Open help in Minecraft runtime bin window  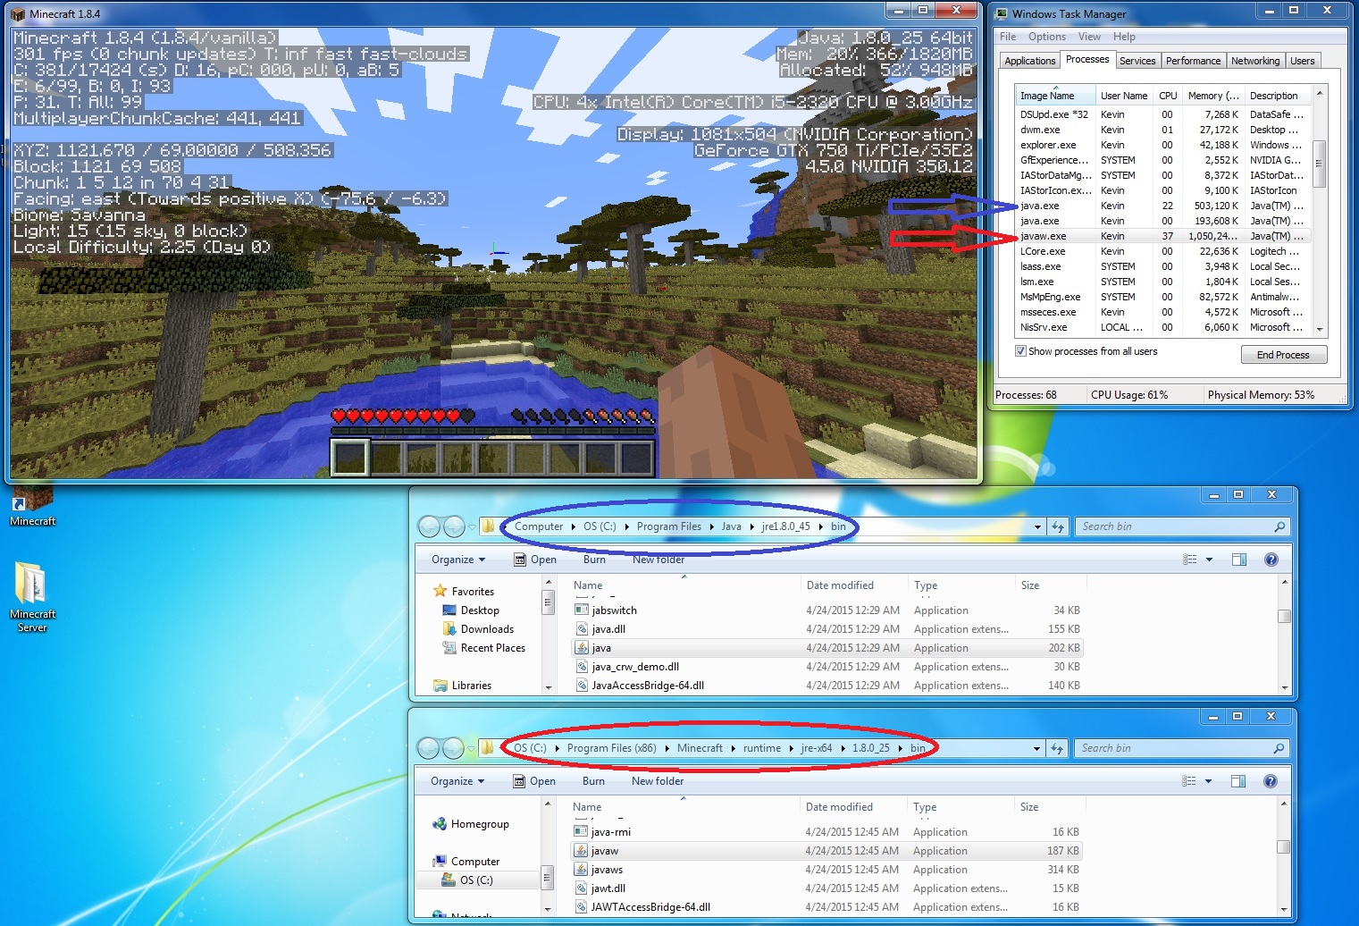pos(1271,781)
